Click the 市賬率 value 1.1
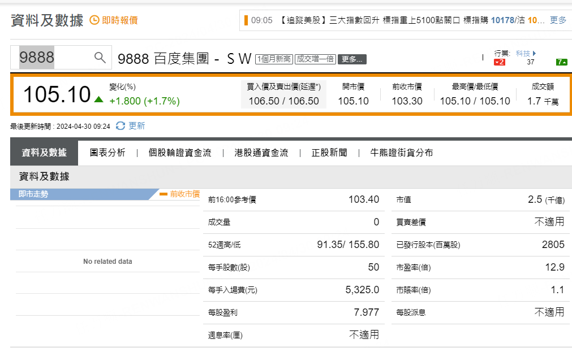 click(x=557, y=290)
